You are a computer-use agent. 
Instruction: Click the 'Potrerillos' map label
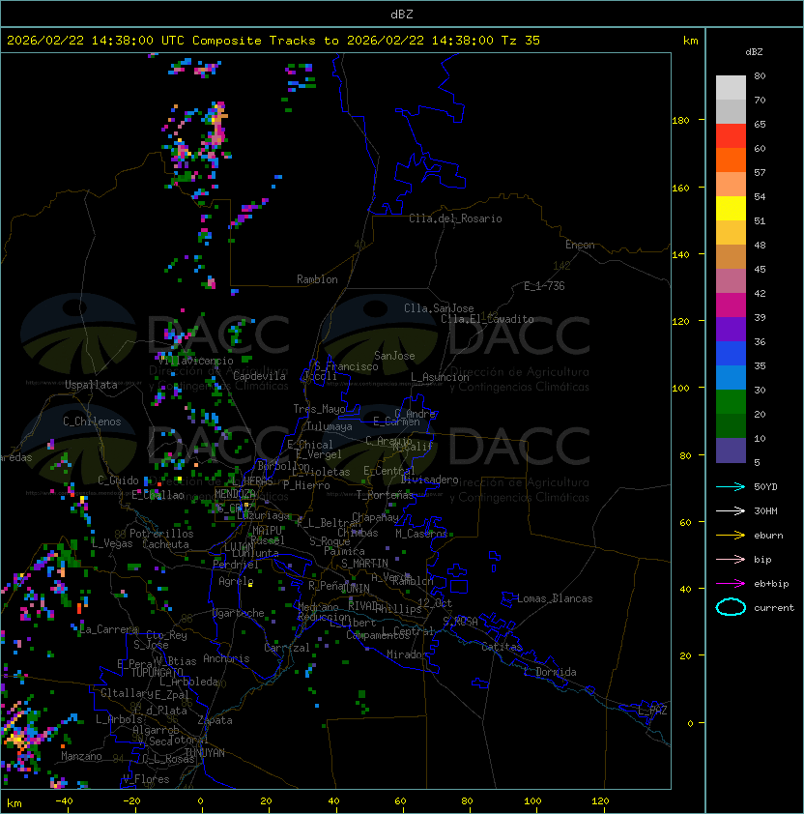(x=161, y=534)
